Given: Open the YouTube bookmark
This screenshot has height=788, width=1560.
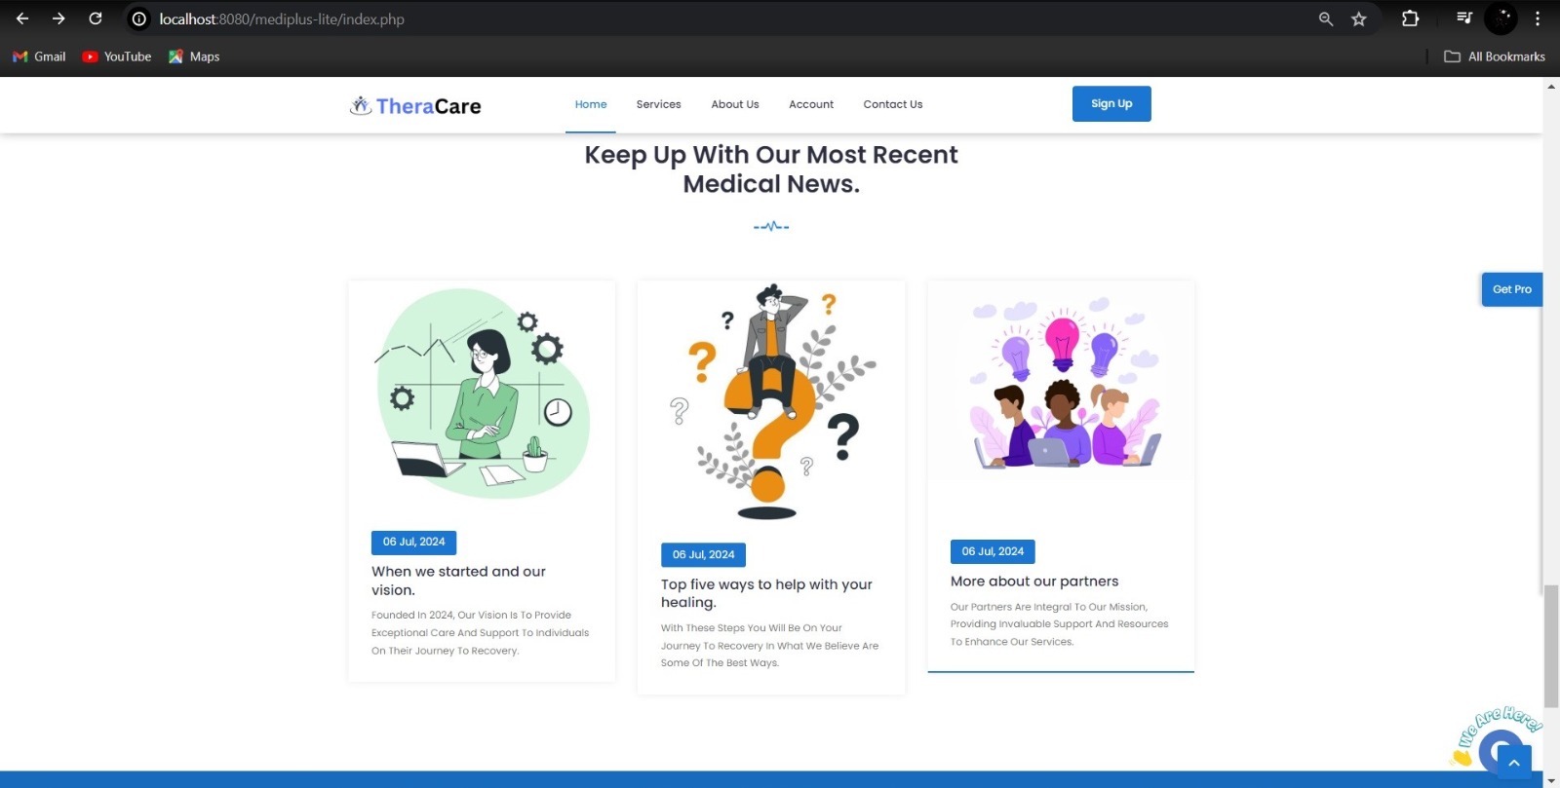Looking at the screenshot, I should coord(117,56).
